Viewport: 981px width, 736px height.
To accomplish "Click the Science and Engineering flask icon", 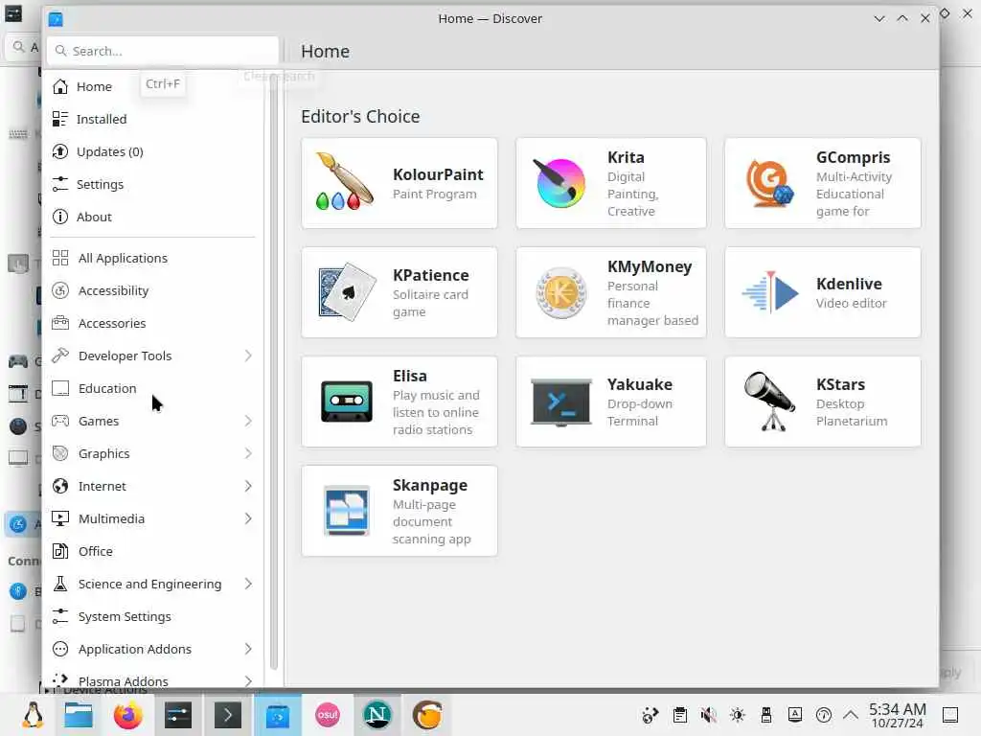I will 60,584.
